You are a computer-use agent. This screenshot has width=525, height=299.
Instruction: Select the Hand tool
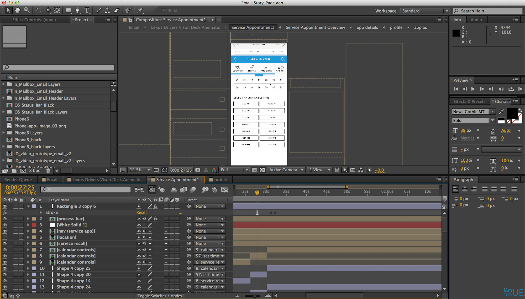[17, 11]
